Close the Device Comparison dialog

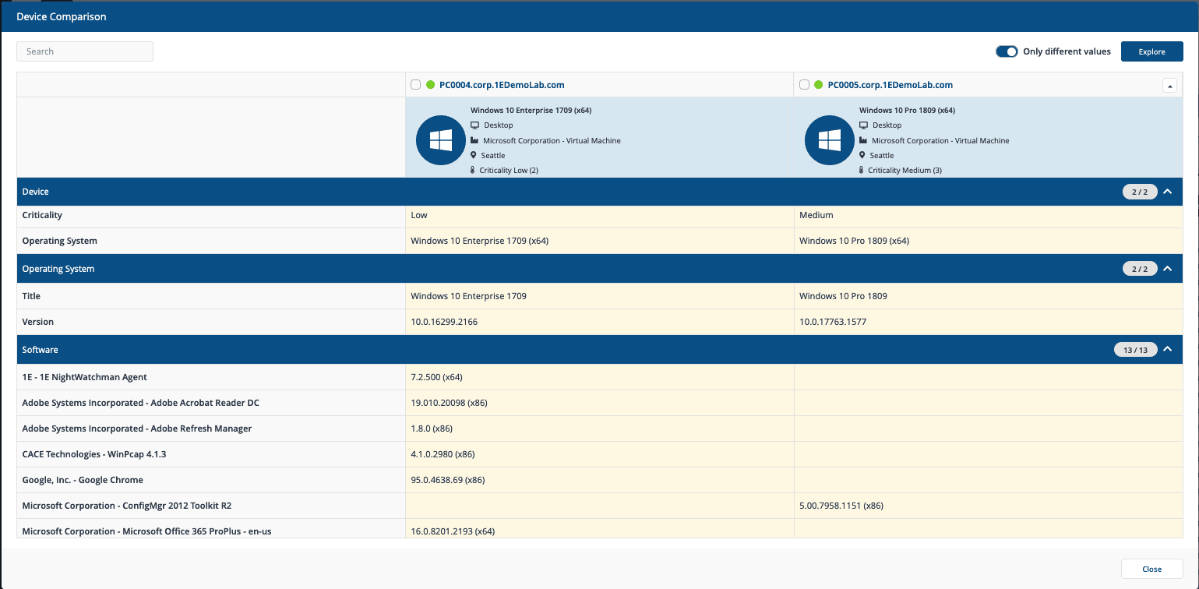1151,569
